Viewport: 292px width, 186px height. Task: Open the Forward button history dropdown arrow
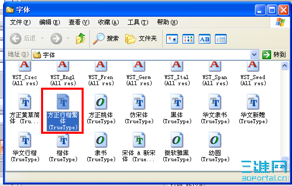(x=68, y=39)
